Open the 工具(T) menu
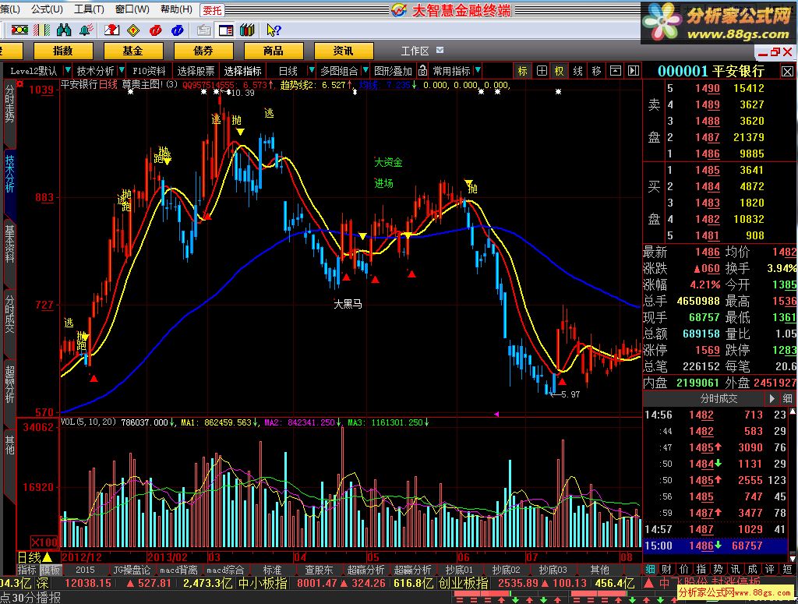 pos(89,9)
